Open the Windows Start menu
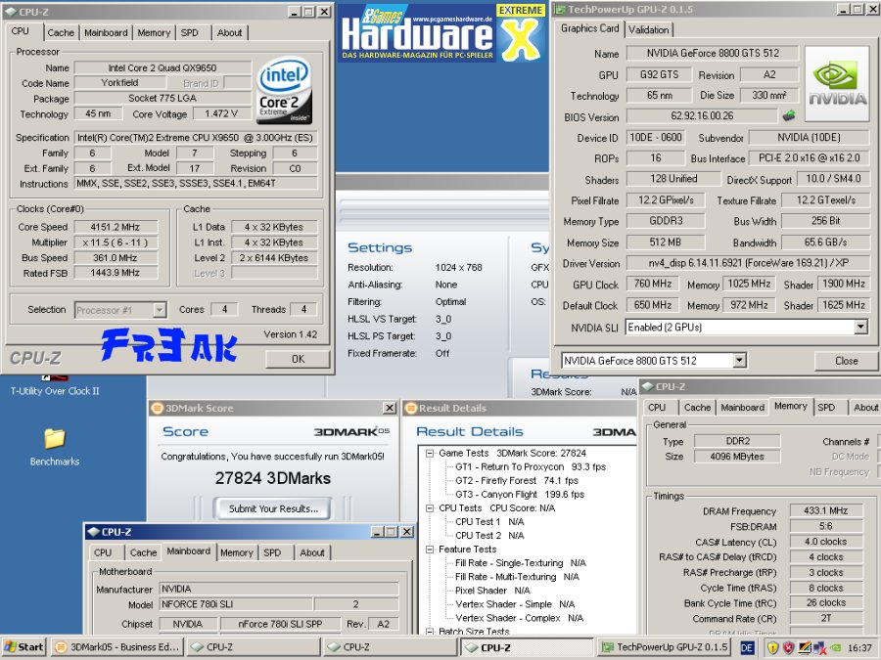The height and width of the screenshot is (660, 881). pos(23,647)
